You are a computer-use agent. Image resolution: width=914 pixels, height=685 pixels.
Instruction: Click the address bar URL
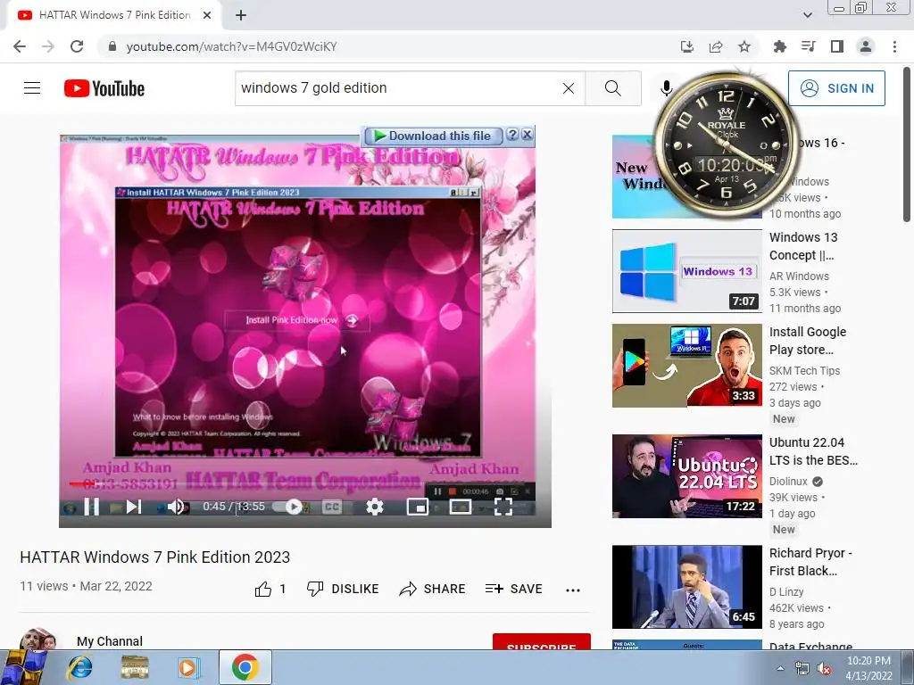click(231, 46)
